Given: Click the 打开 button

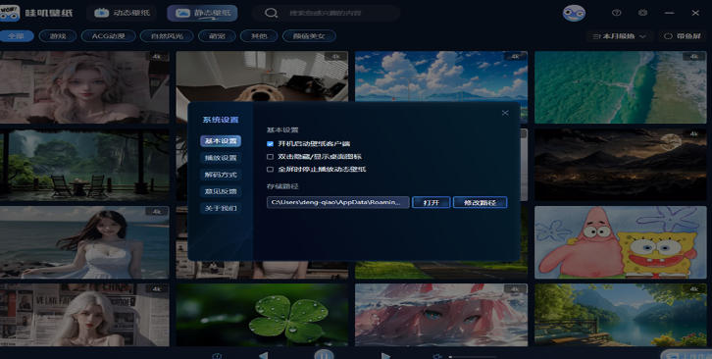Looking at the screenshot, I should (x=431, y=203).
